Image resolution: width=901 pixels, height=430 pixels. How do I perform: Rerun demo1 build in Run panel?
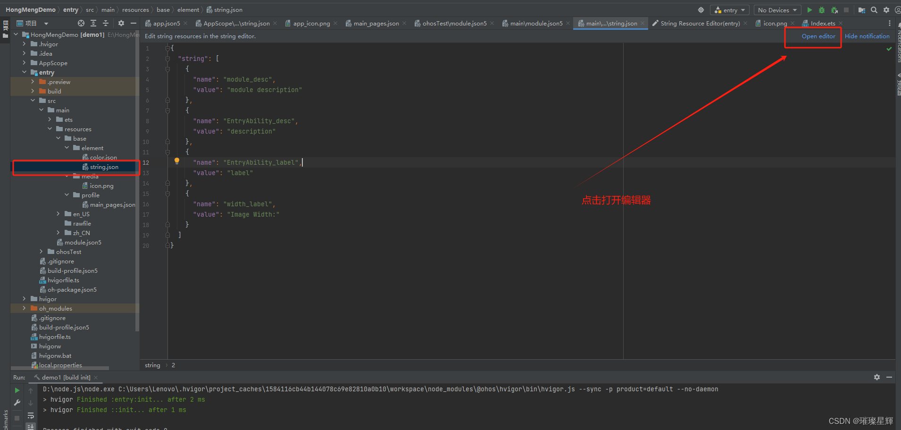[x=17, y=390]
